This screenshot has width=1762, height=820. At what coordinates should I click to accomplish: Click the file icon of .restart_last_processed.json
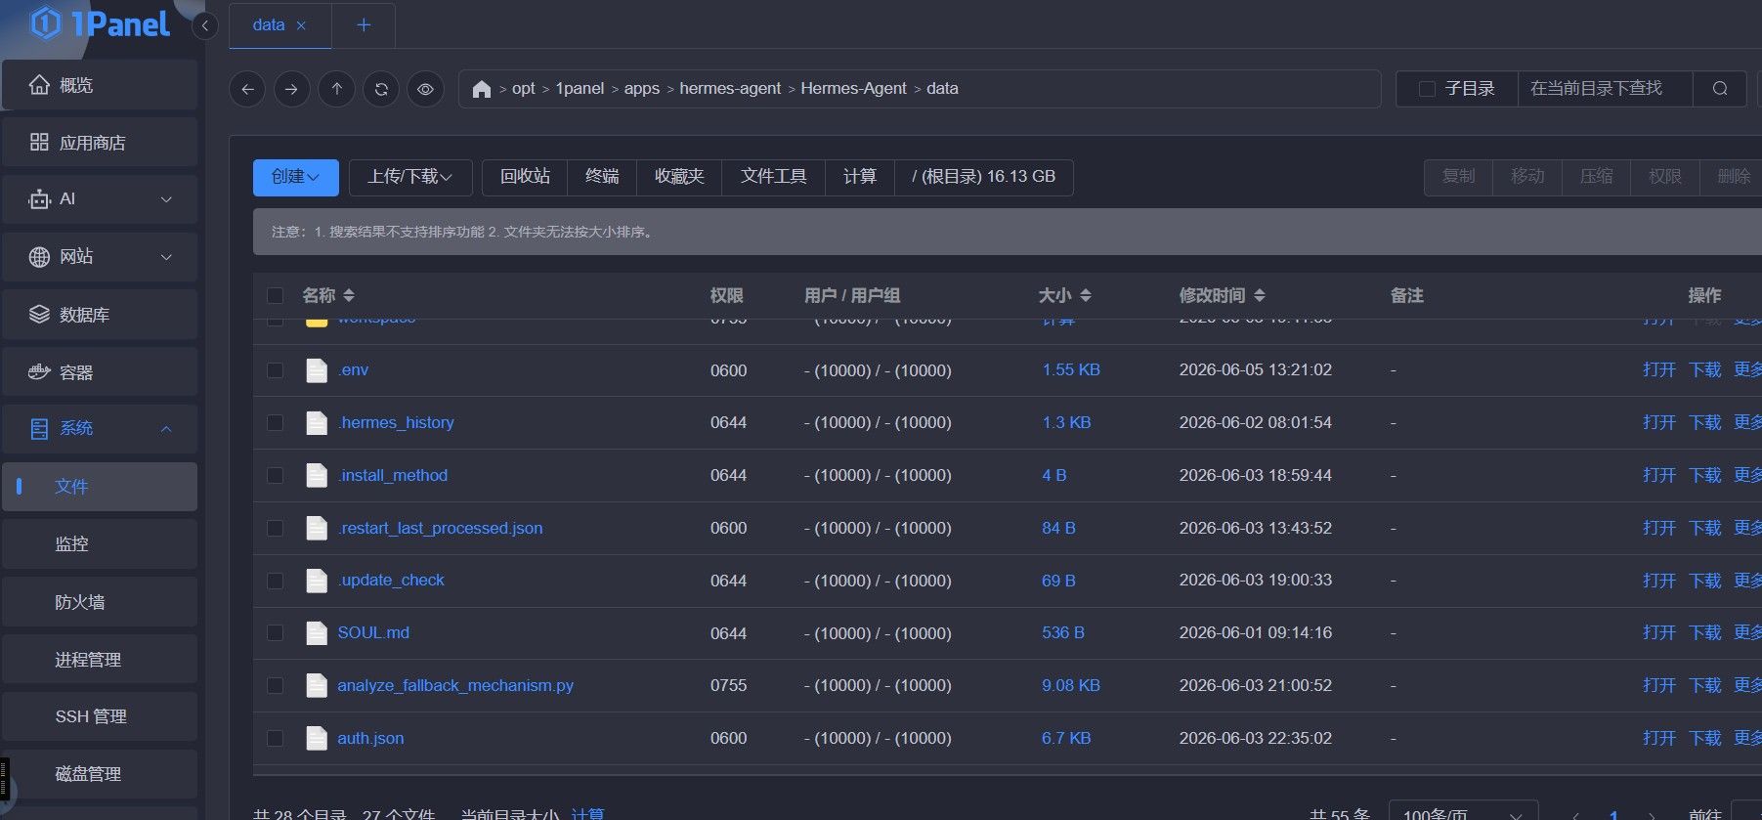coord(317,528)
